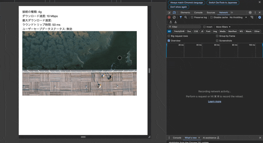Click import HAR file upload icon
The height and width of the screenshot is (143, 263).
[171, 22]
